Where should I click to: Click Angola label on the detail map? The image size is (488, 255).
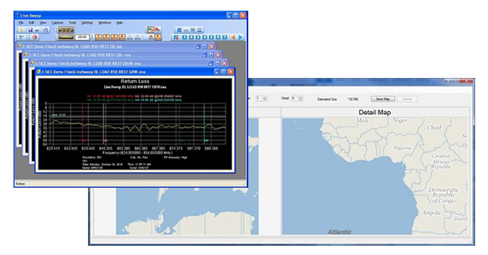[431, 212]
